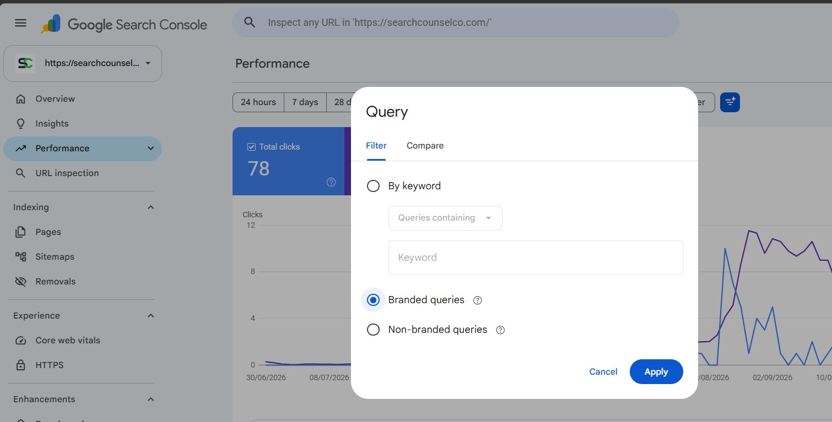832x422 pixels.
Task: Click the URL inspection magnifier icon
Action: [21, 173]
